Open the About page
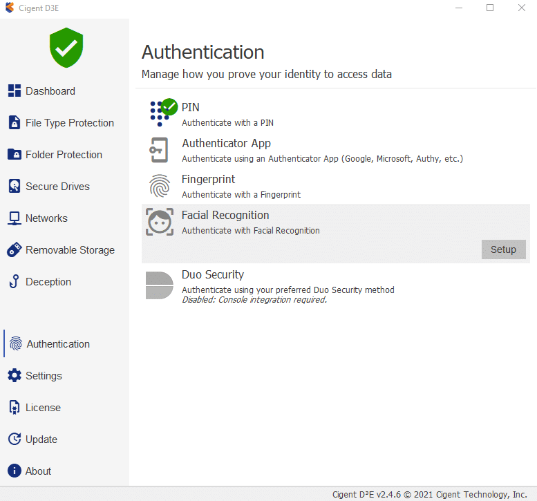Viewport: 537px width, 501px height. click(39, 471)
